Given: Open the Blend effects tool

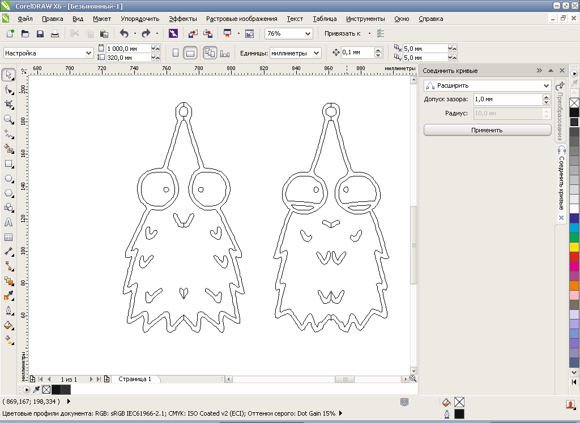Looking at the screenshot, I should click(8, 281).
